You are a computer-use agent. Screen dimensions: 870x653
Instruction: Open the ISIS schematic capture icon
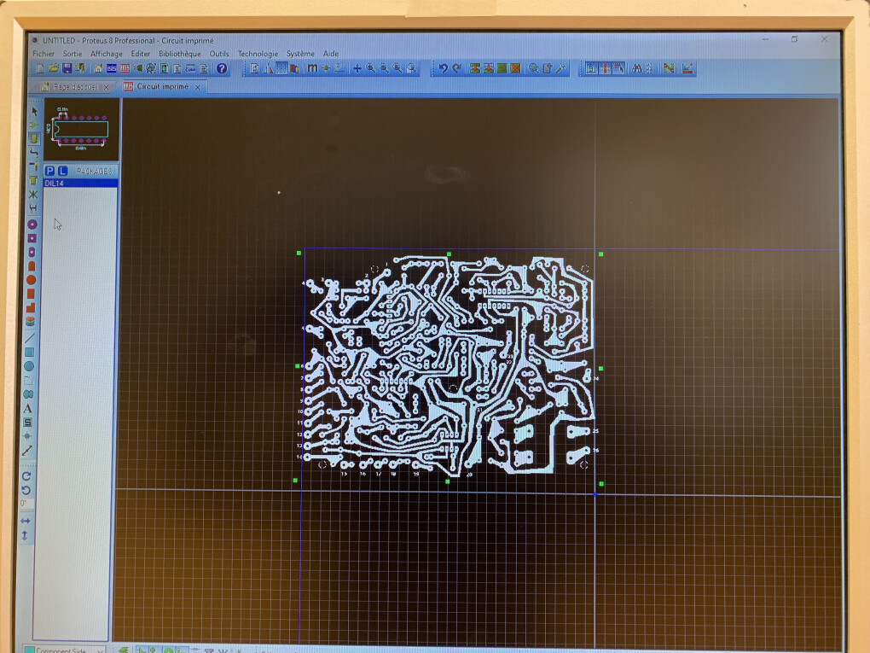112,68
